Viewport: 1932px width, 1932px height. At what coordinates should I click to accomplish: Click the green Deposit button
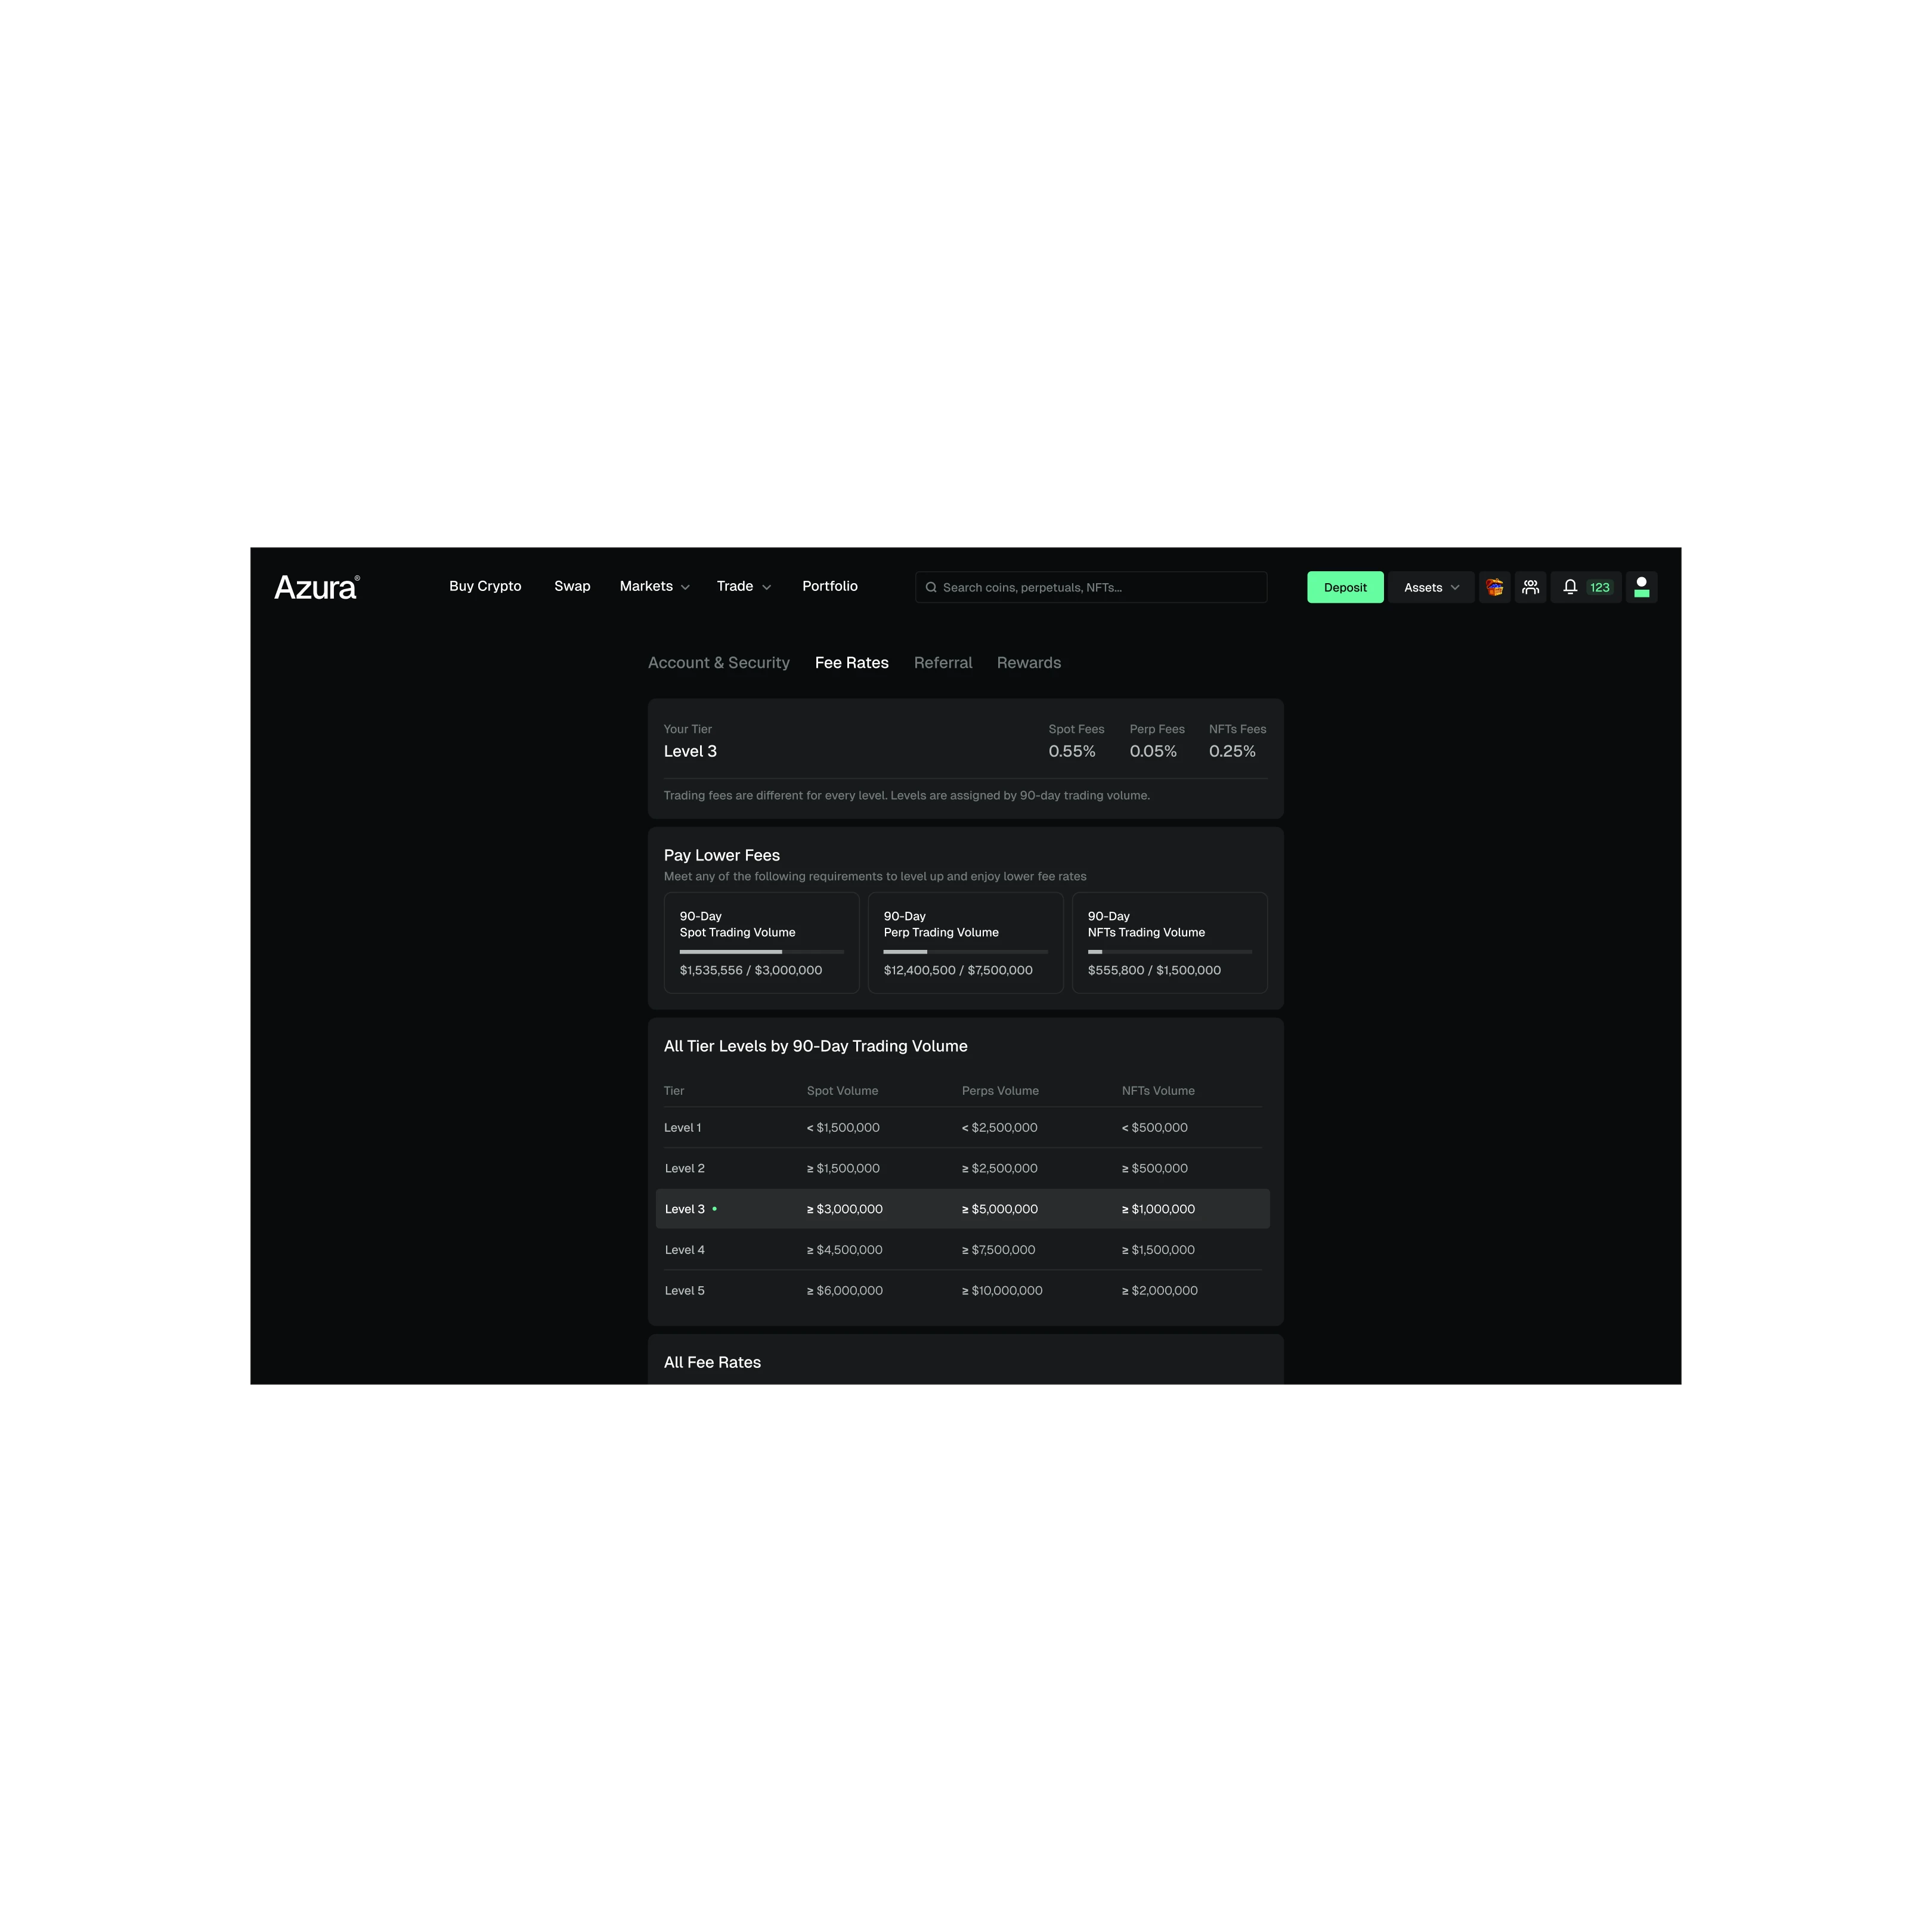1345,587
